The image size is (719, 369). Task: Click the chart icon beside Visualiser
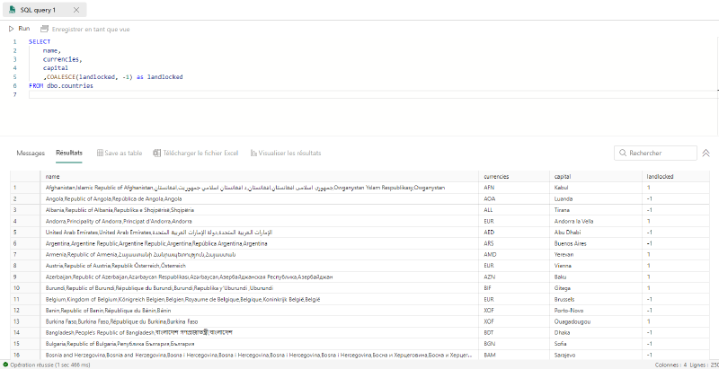pos(253,154)
